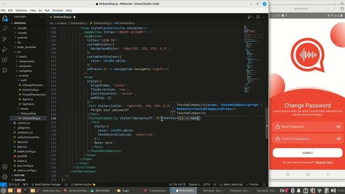Expand the components folder
Image resolution: width=345 pixels, height=194 pixels.
pyautogui.click(x=26, y=61)
